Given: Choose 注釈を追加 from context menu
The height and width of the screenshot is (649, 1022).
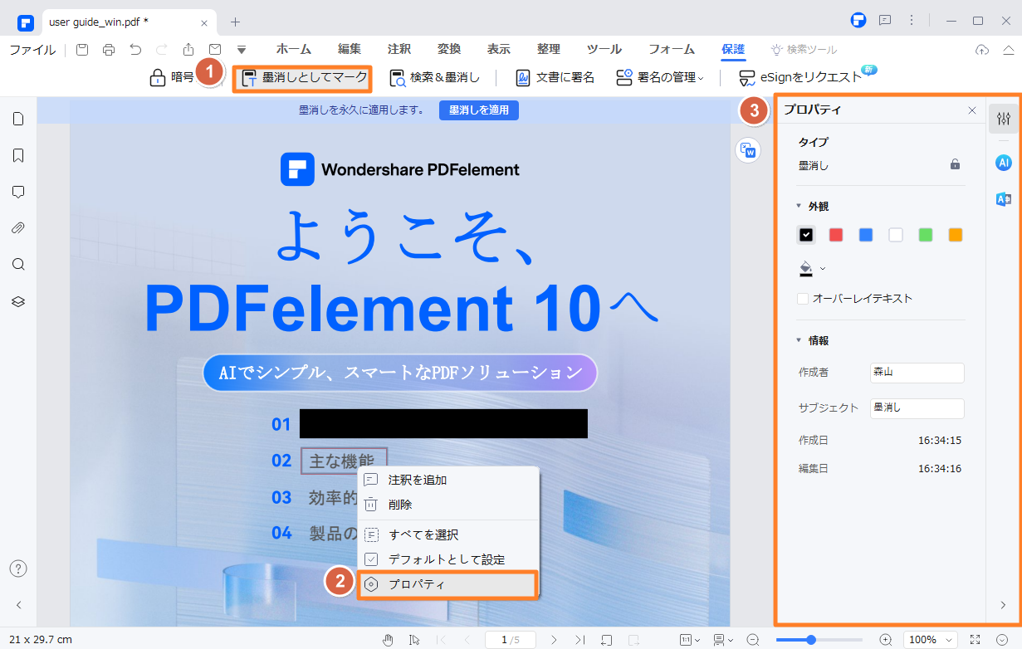Looking at the screenshot, I should pos(448,480).
